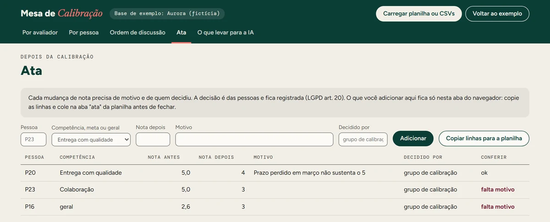Screen dimensions: 550x222
Task: Go to O que levar para a IA tab
Action: pos(225,33)
